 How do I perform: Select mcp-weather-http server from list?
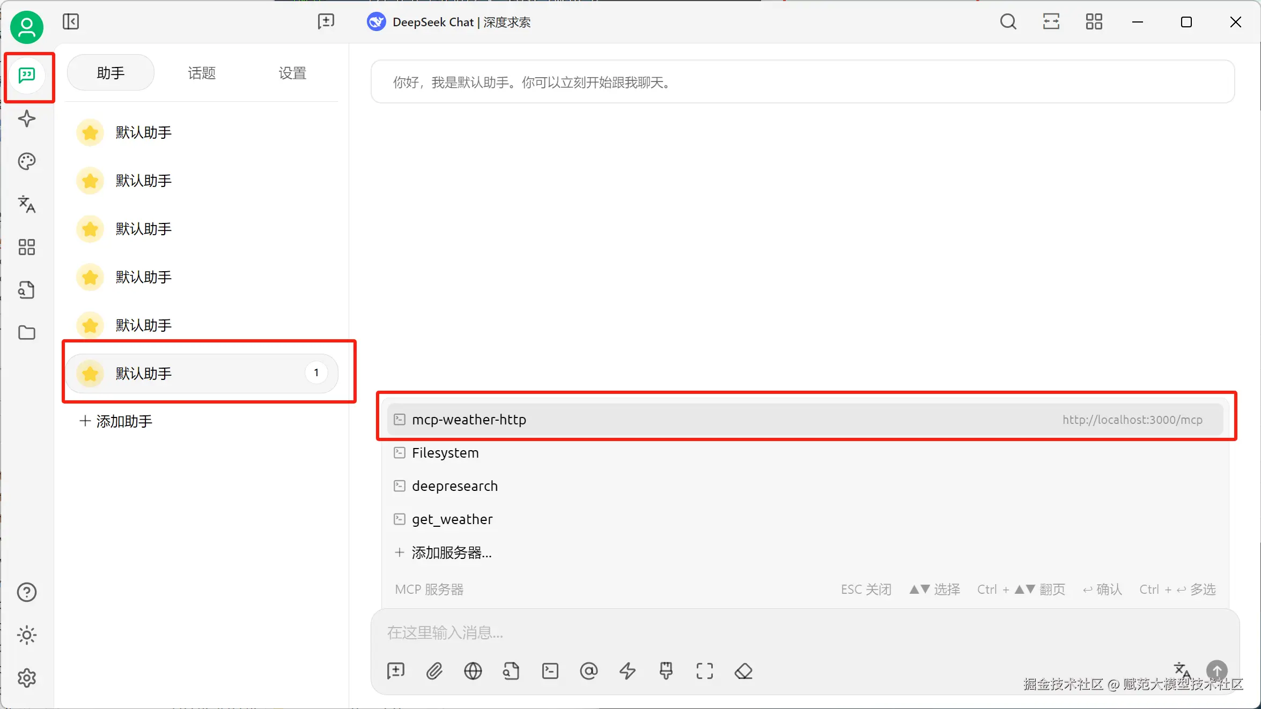(x=469, y=420)
